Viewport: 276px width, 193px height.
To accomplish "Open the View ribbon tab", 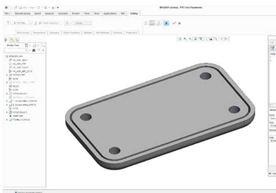I will (97, 13).
